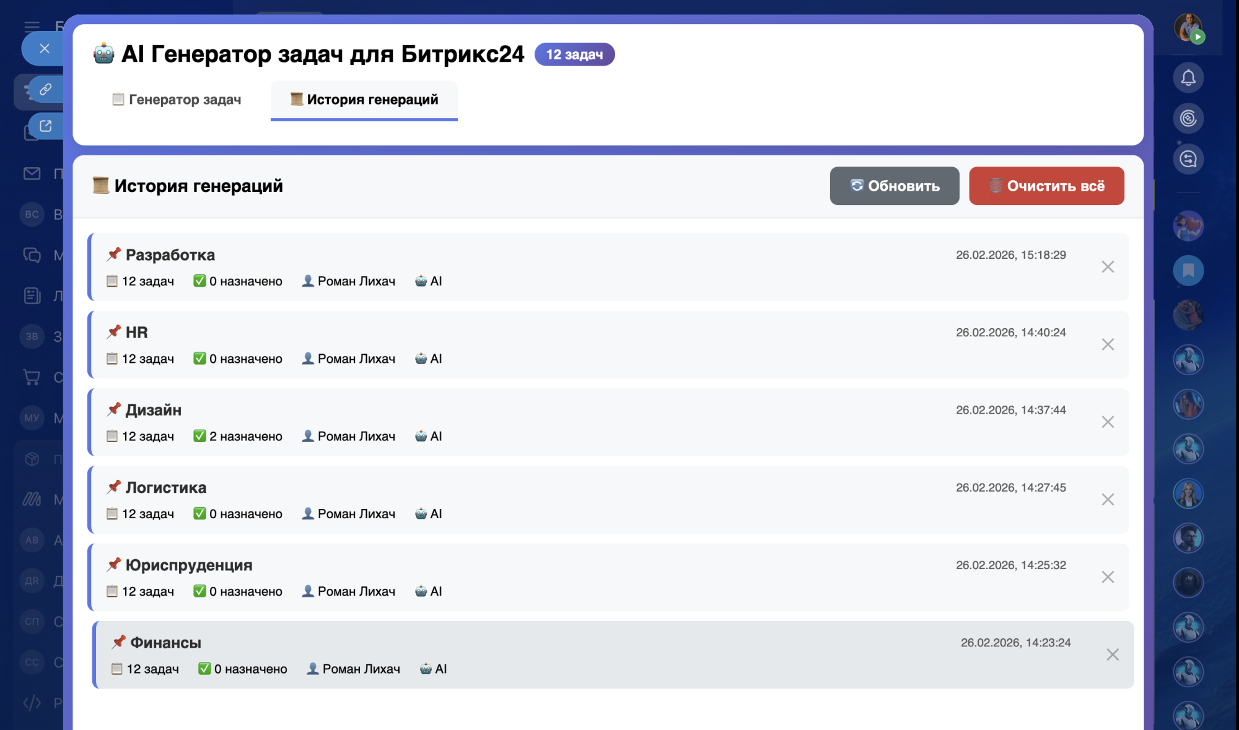The width and height of the screenshot is (1239, 730).
Task: Open the bookmark icon in right sidebar
Action: point(1188,271)
